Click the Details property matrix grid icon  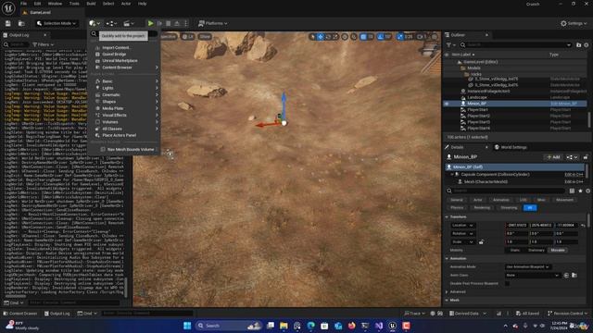click(x=572, y=191)
